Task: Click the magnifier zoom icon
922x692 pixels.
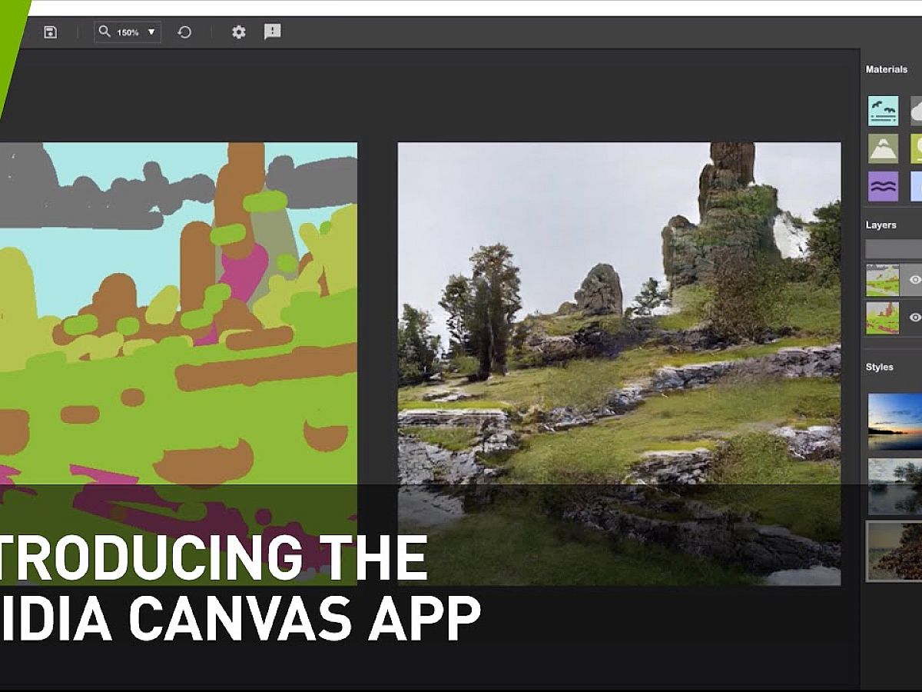Action: click(x=105, y=32)
